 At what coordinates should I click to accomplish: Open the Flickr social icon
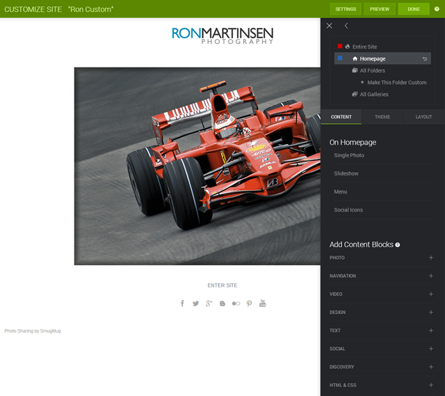[x=236, y=303]
